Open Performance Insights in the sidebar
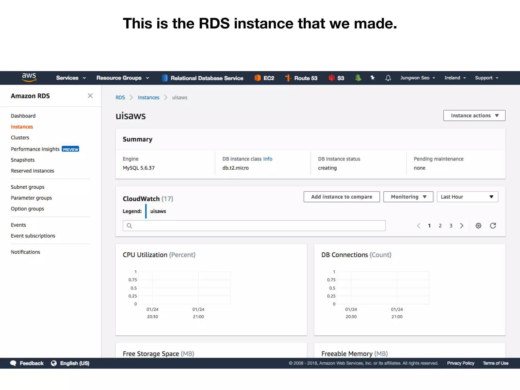 (35, 149)
